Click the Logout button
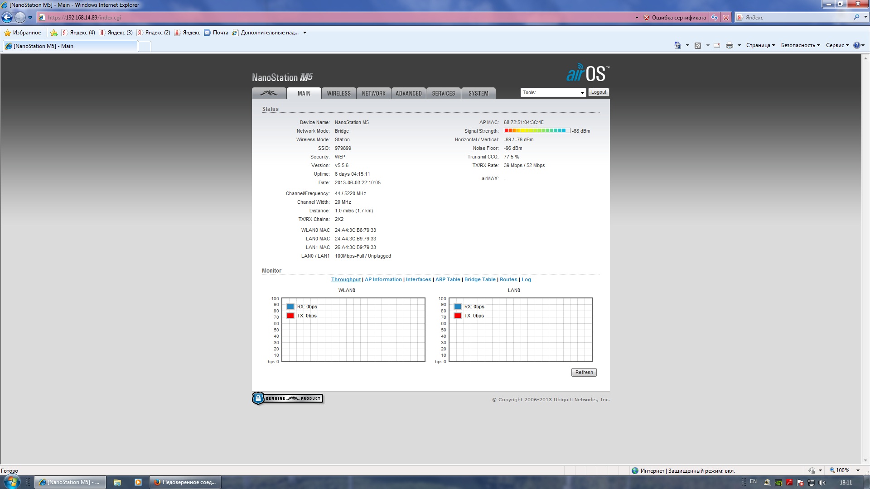Image resolution: width=870 pixels, height=489 pixels. (599, 92)
